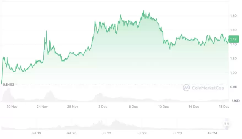
Task: Click Jul '22 on the overview timeline
Action: (x=142, y=133)
